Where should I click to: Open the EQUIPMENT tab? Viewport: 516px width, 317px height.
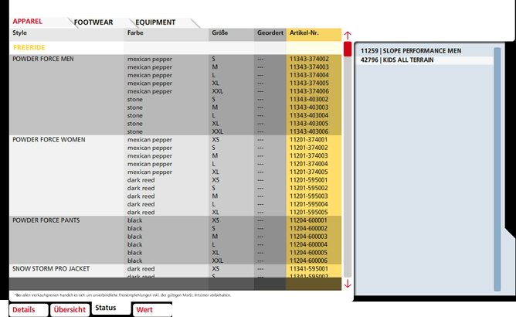(x=155, y=22)
